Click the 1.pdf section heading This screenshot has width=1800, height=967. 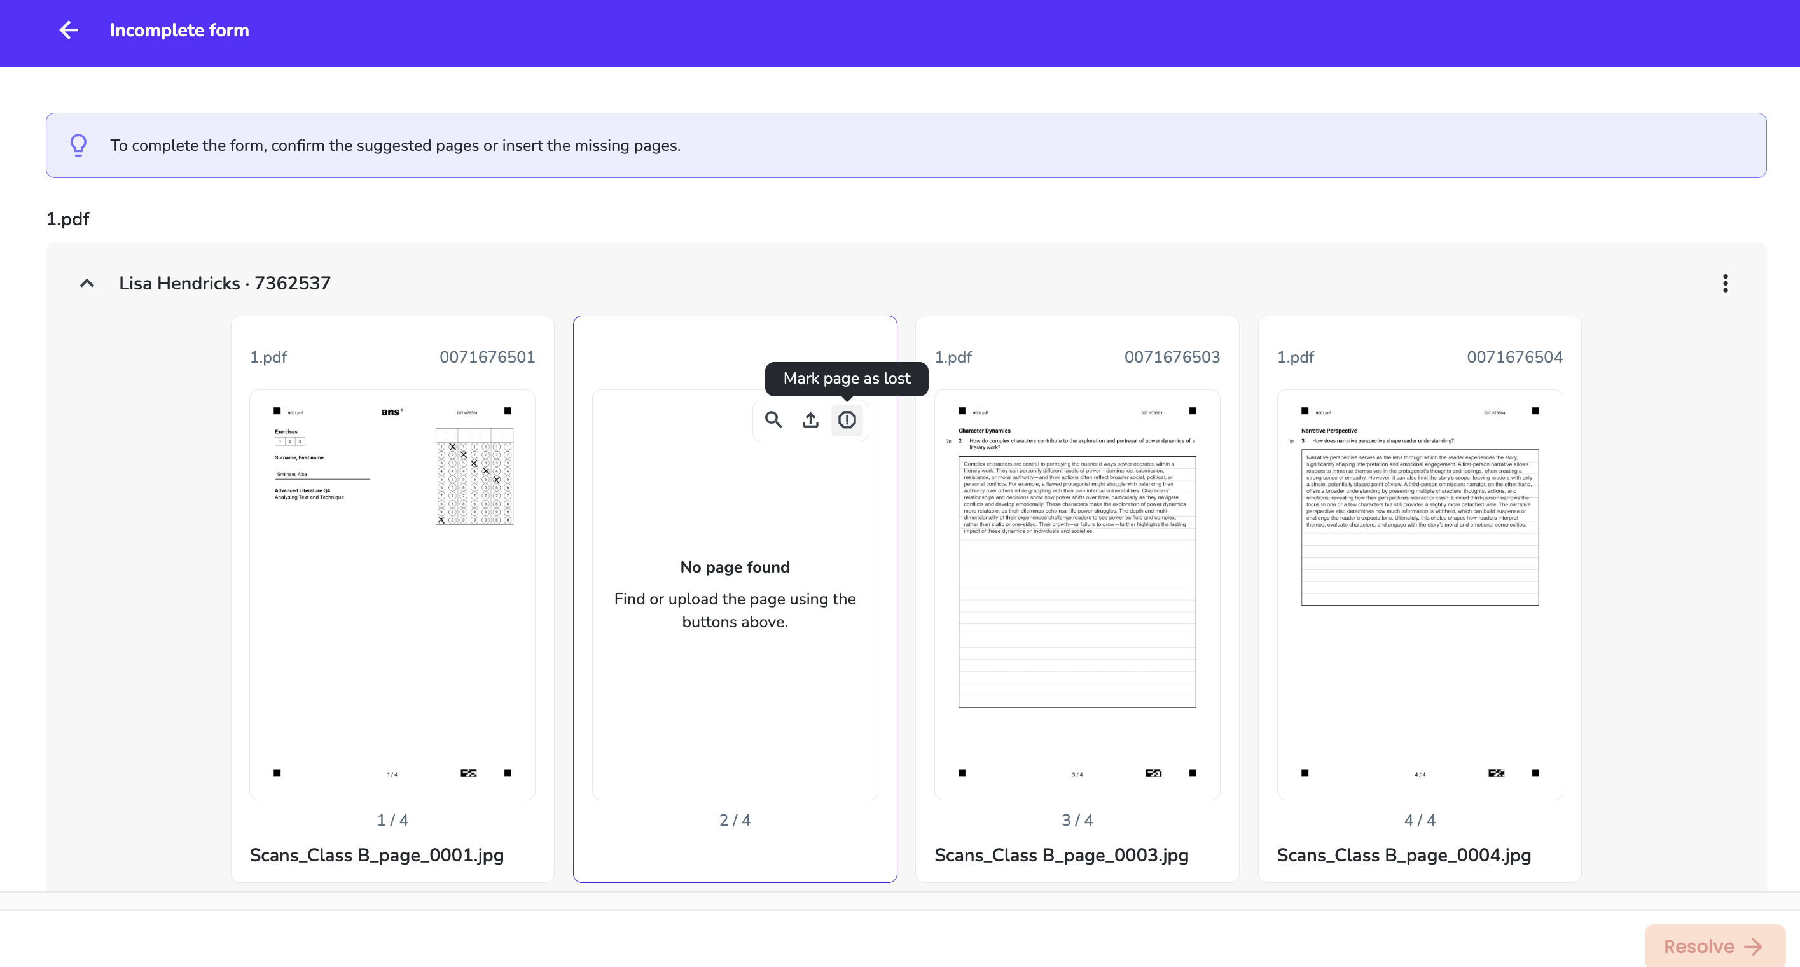coord(68,219)
